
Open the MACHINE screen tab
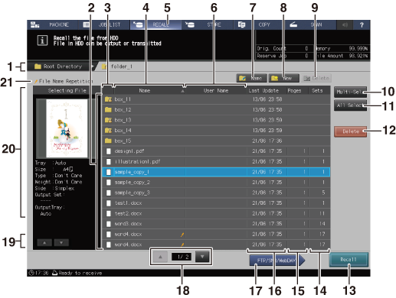(52, 25)
